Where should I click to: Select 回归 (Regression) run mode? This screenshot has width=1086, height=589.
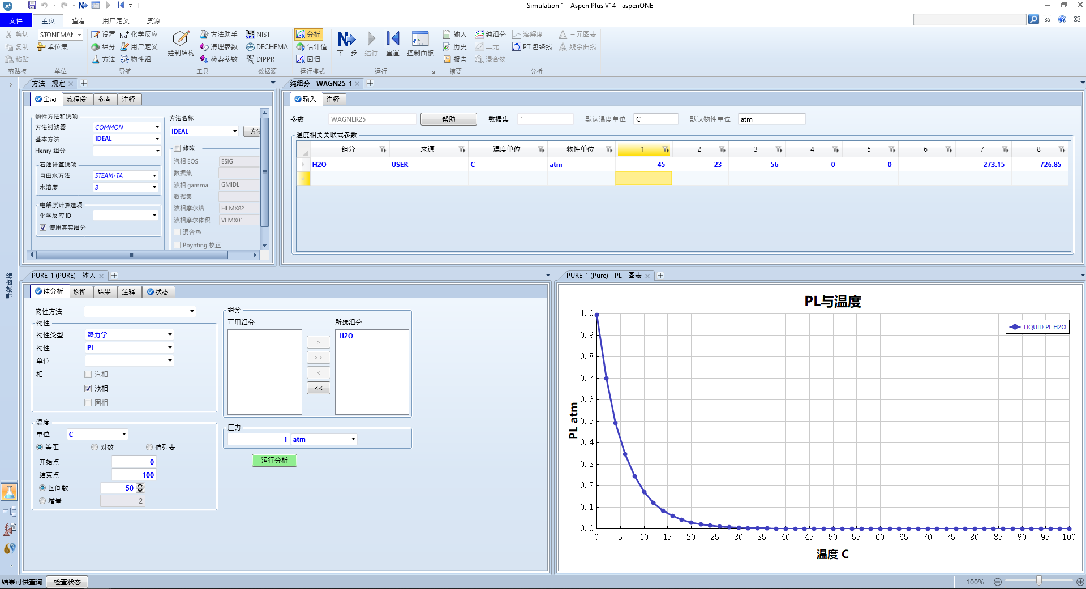point(308,59)
